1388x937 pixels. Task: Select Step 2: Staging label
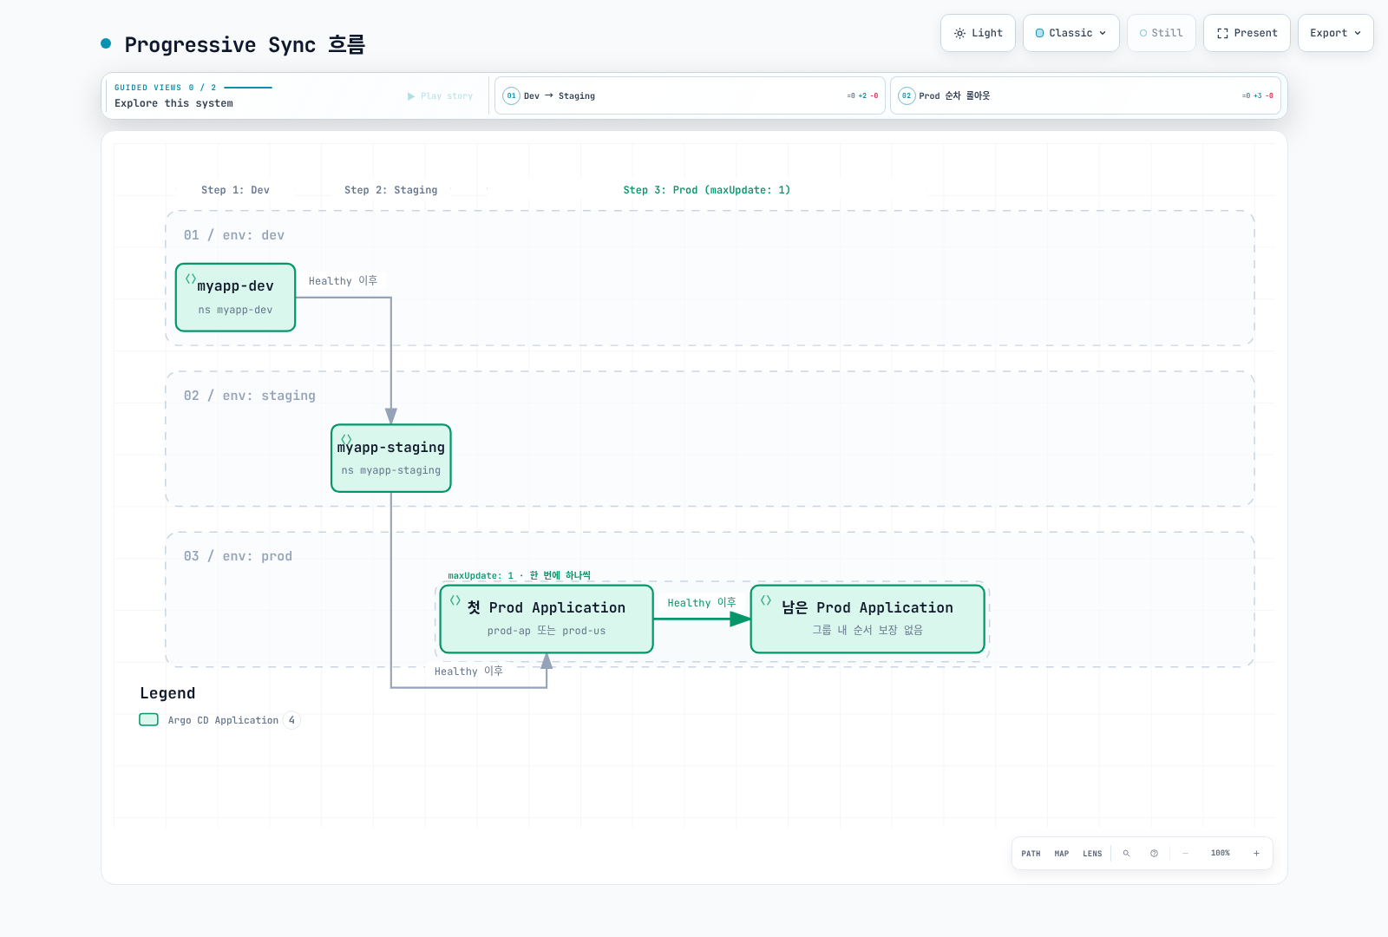pos(390,190)
